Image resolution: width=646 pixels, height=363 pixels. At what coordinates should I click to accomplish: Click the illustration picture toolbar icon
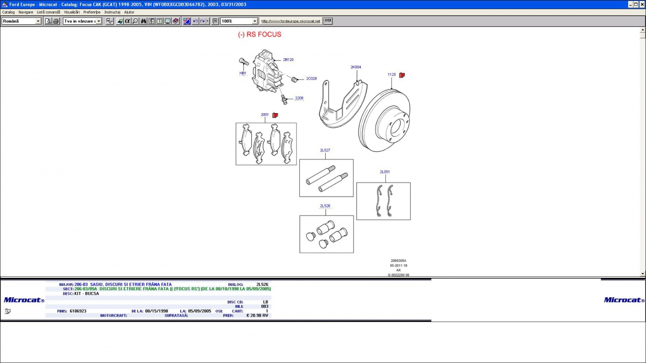tap(187, 21)
